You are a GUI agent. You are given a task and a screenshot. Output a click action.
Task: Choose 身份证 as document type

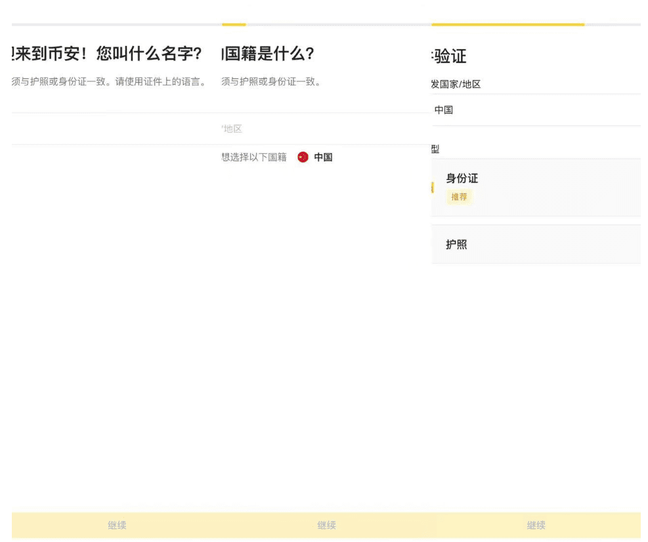[x=536, y=187]
